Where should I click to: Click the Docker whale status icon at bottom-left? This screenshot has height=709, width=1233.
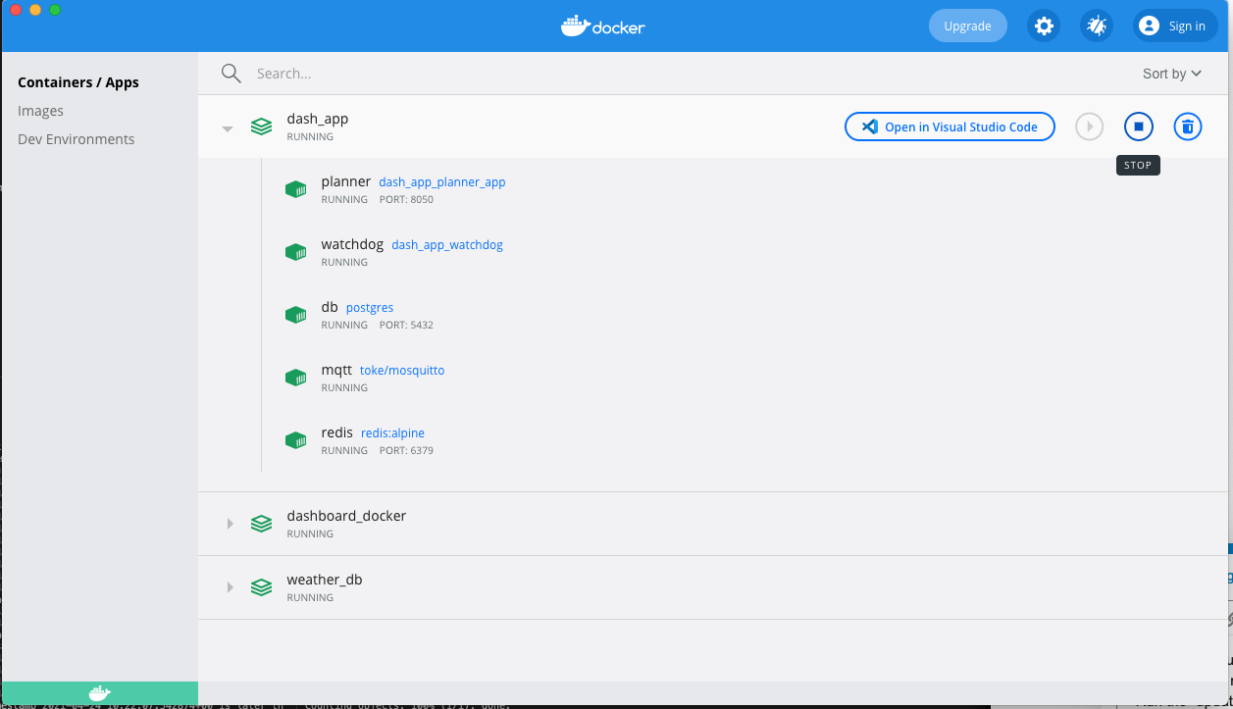point(99,693)
